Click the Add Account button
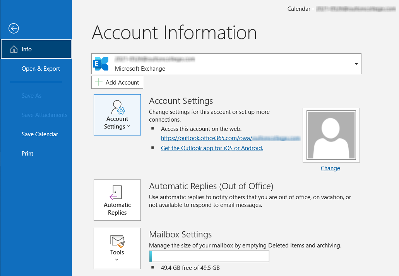 (117, 82)
